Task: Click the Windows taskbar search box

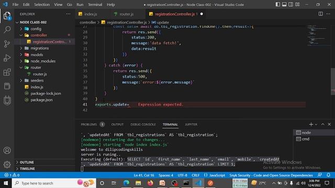Action: 54,183
